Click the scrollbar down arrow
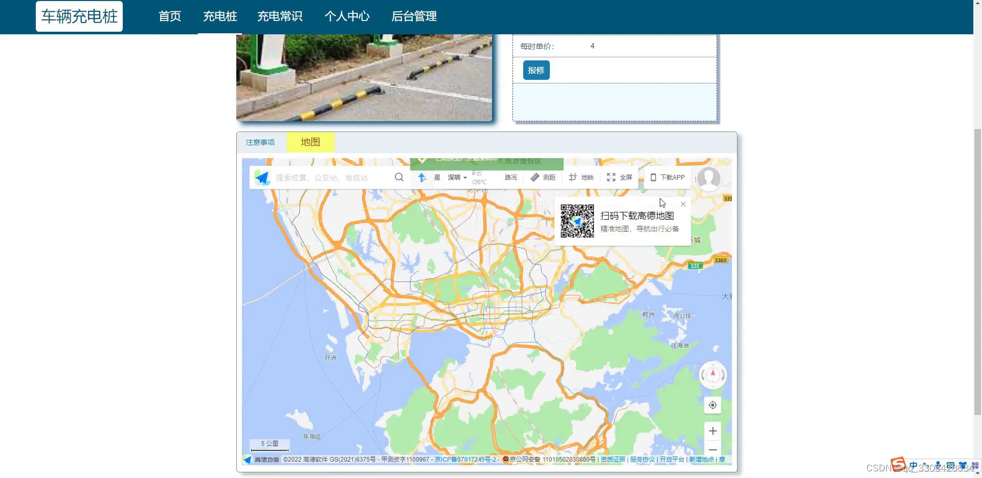This screenshot has width=982, height=478. [977, 473]
